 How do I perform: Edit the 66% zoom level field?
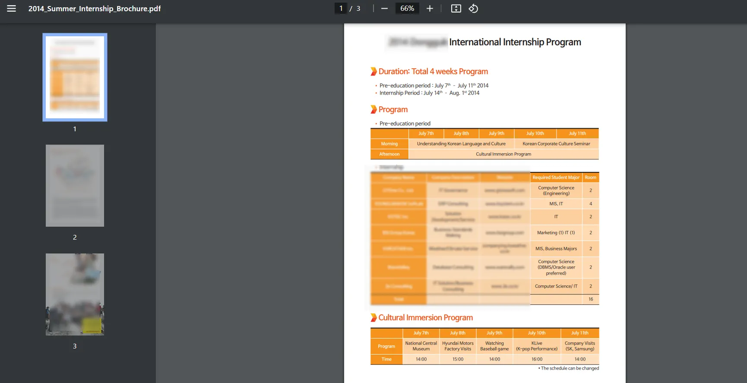coord(407,8)
